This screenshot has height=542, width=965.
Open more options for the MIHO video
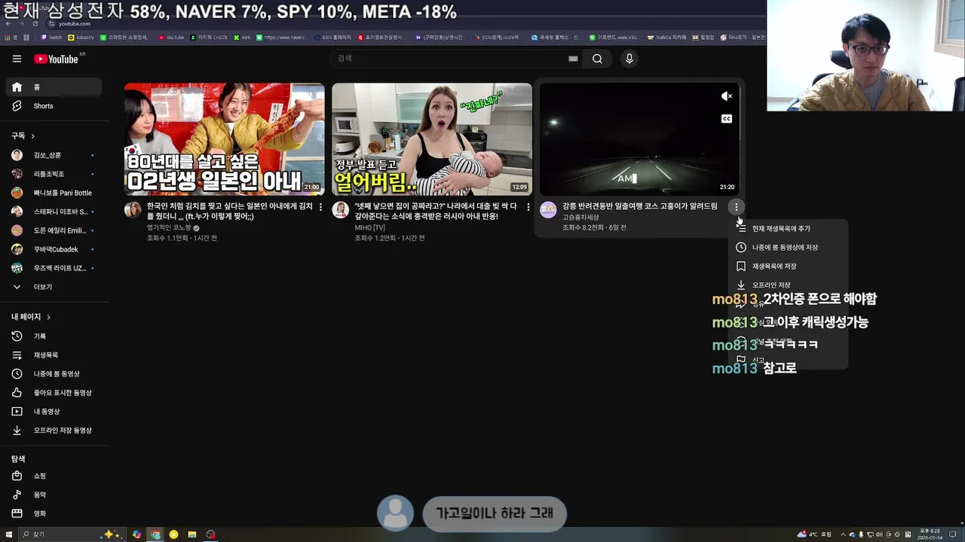point(528,207)
